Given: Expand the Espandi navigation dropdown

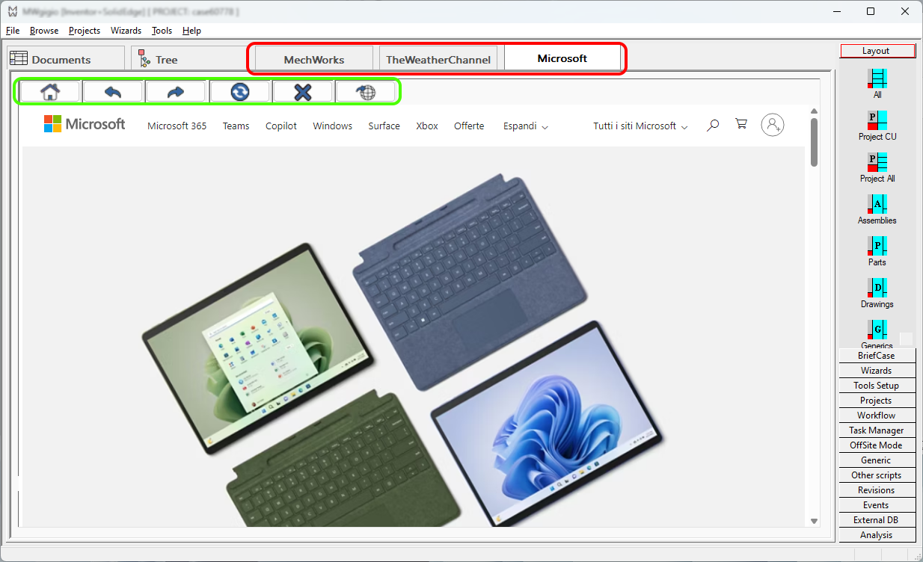Looking at the screenshot, I should click(x=526, y=126).
